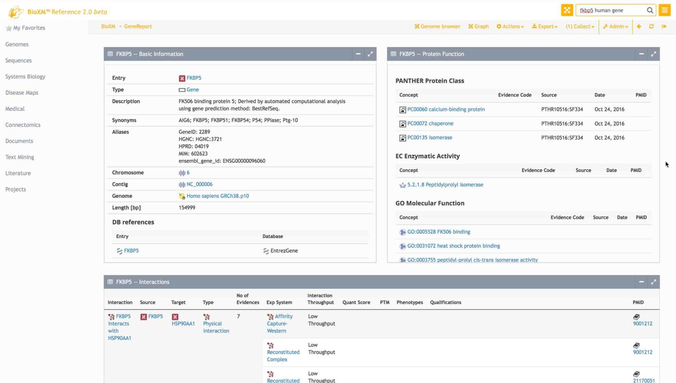Click the search magnifier icon
676x383 pixels.
tap(650, 10)
